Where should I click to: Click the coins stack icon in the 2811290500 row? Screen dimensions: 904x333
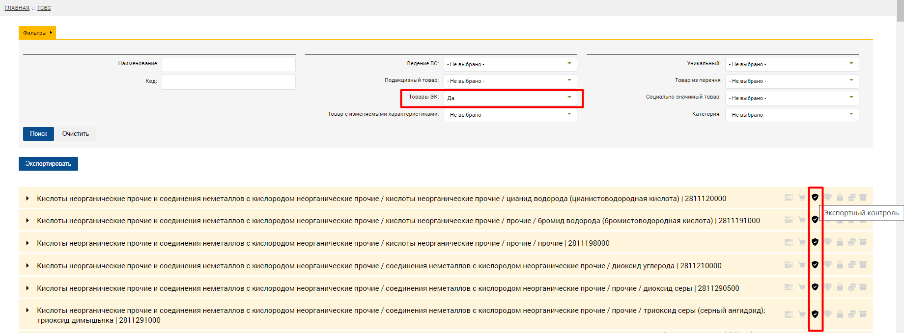(x=851, y=287)
